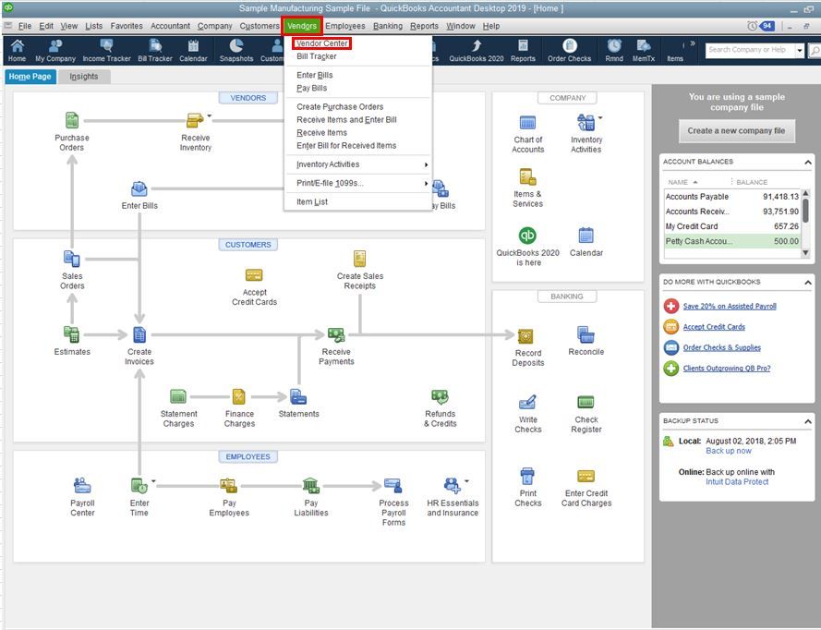The height and width of the screenshot is (630, 821).
Task: Expand the Receive Inventory dropdown arrow
Action: [210, 115]
